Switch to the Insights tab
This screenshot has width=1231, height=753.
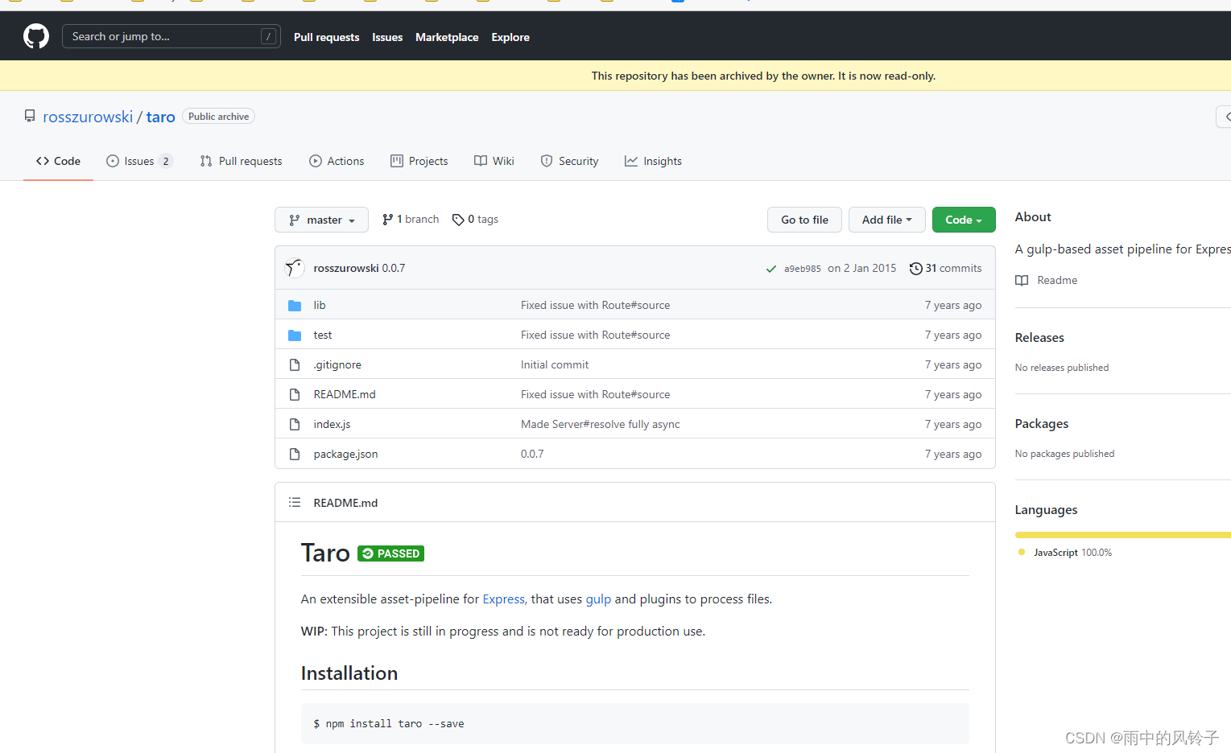pos(653,161)
